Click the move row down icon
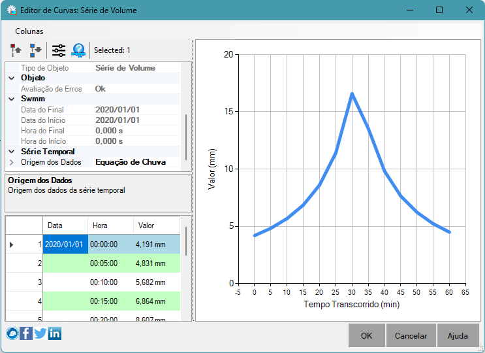 coord(35,50)
